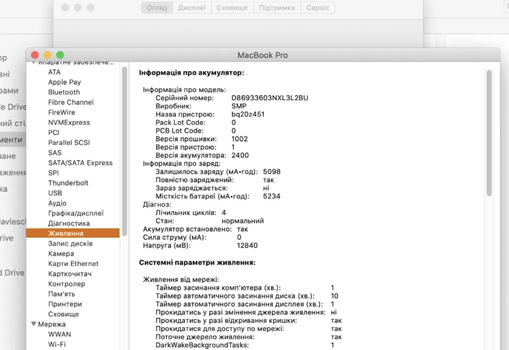Viewport: 509px width, 350px height.
Task: Close the MacBook Pro window with red button
Action: [35, 55]
